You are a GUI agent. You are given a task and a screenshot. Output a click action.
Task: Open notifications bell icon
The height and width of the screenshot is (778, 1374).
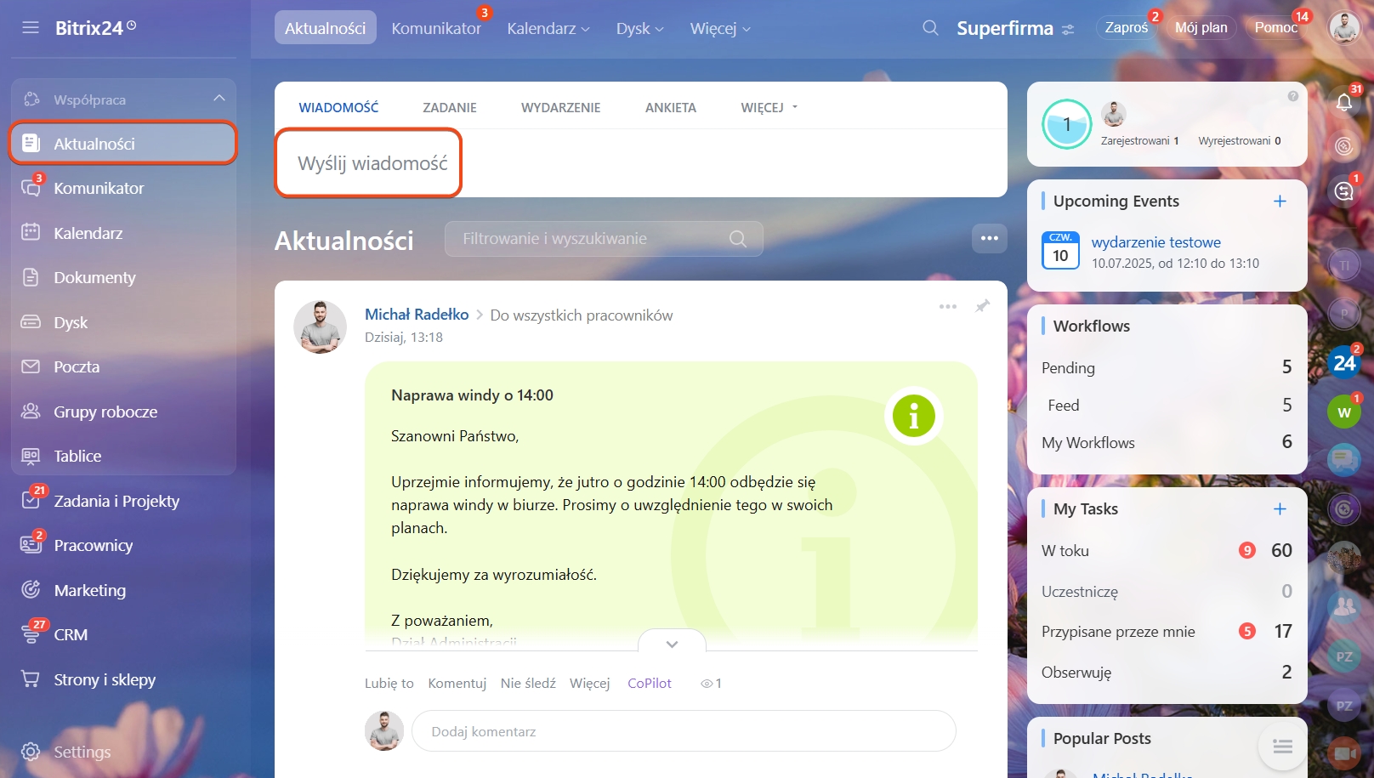[1344, 102]
